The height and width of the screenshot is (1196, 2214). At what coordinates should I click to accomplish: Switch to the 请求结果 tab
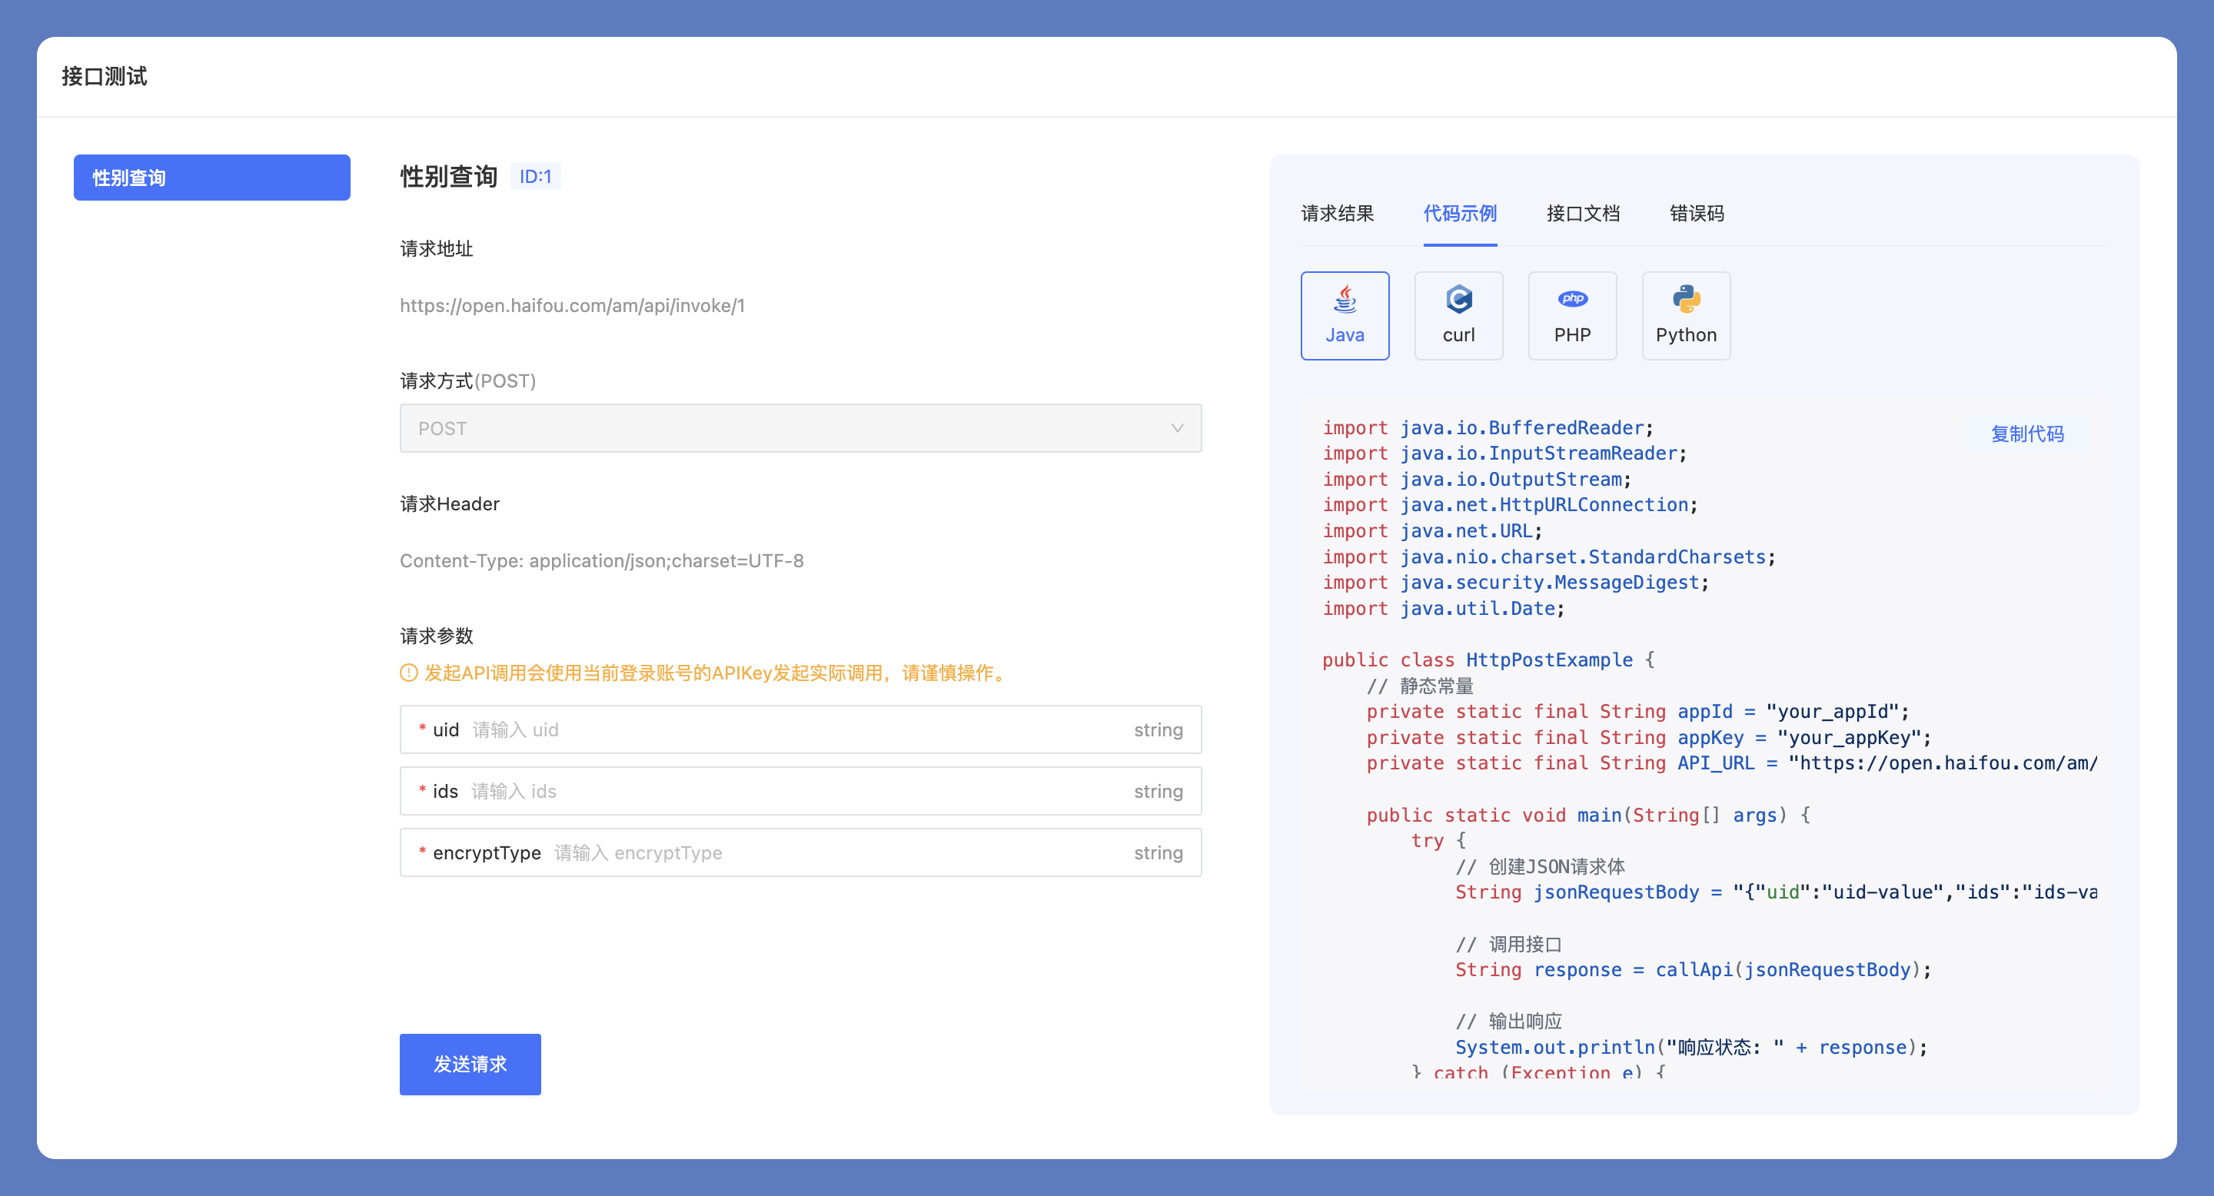click(x=1338, y=213)
